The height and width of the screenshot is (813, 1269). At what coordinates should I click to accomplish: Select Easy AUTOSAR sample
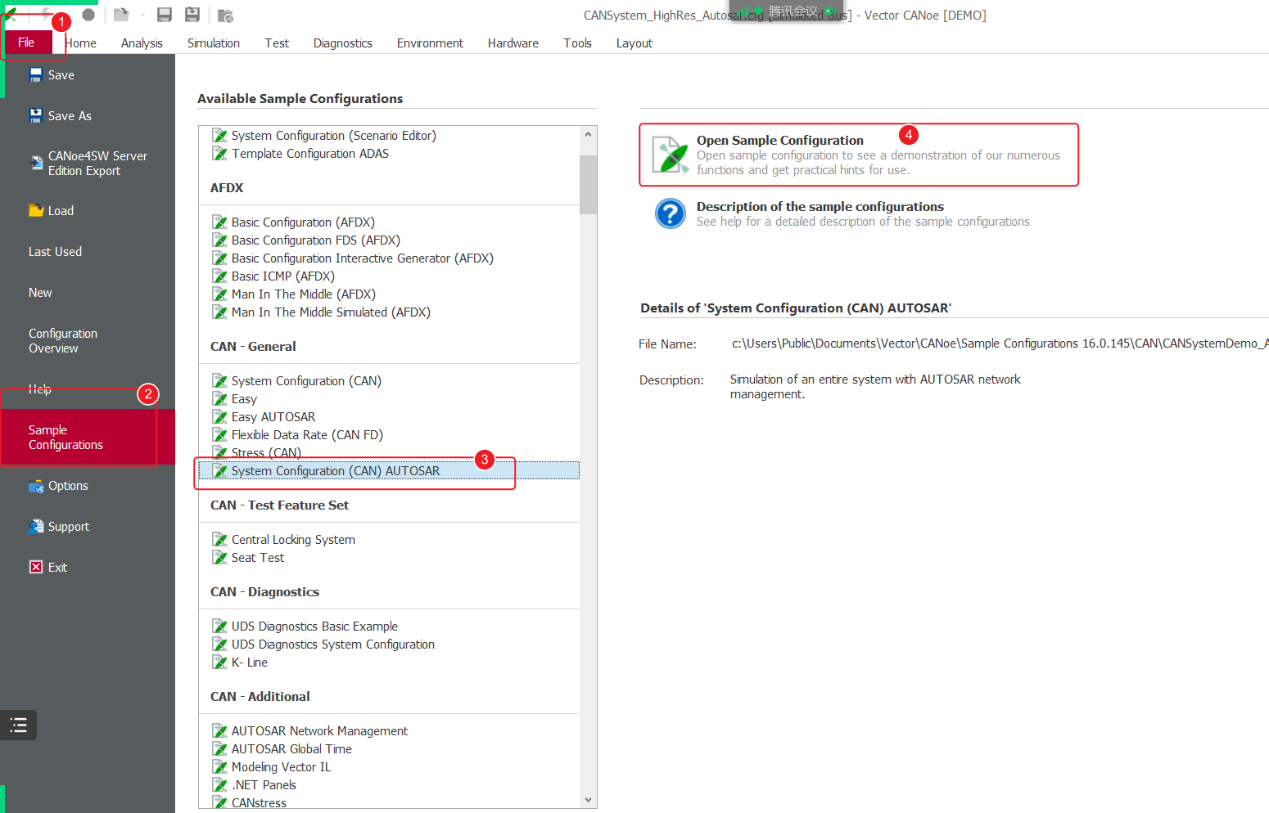(x=273, y=417)
